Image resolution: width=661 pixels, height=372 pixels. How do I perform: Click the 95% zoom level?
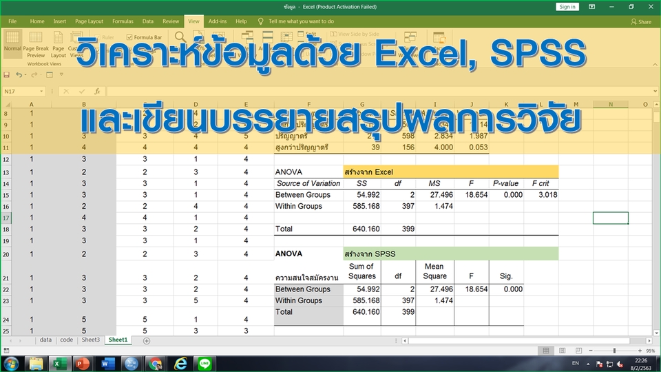[651, 351]
